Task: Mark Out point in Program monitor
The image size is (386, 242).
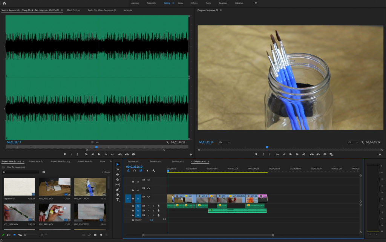Action: (269, 154)
